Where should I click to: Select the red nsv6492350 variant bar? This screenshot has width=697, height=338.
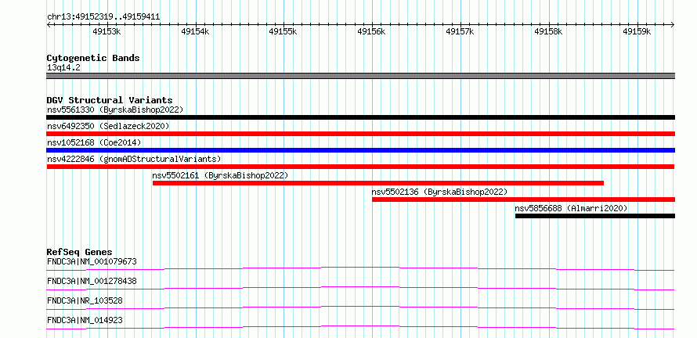(x=360, y=134)
